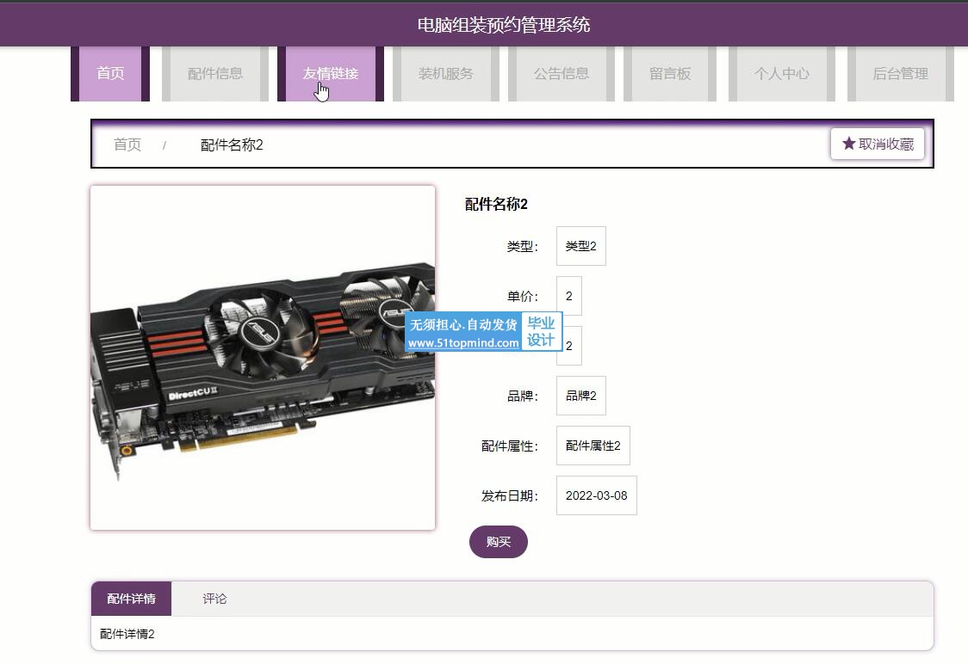
Task: Click the 配件属性2 value box
Action: [x=593, y=446]
